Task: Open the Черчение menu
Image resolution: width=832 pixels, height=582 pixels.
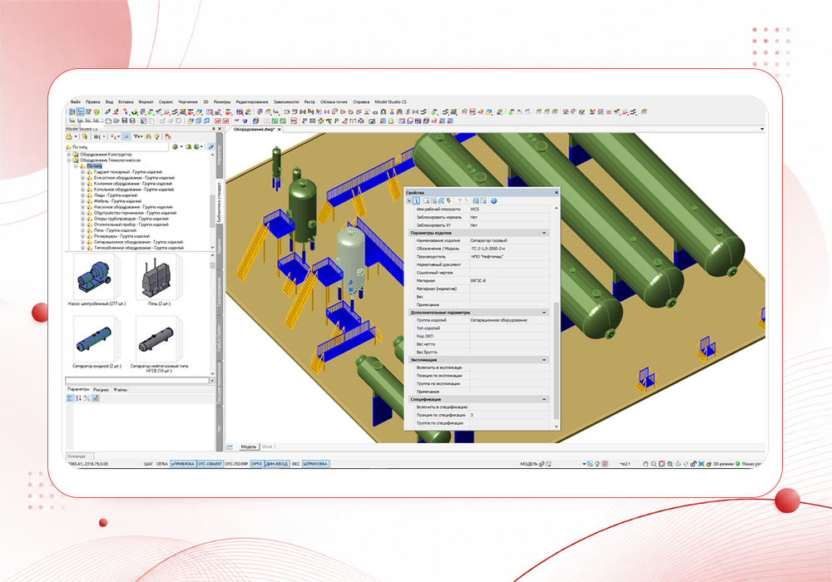Action: click(187, 101)
